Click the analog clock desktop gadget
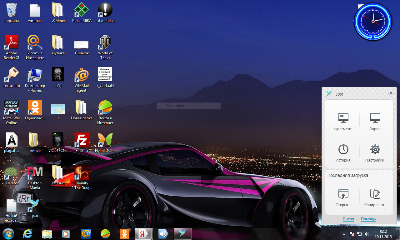Viewport: 400px width, 240px height. point(373,22)
